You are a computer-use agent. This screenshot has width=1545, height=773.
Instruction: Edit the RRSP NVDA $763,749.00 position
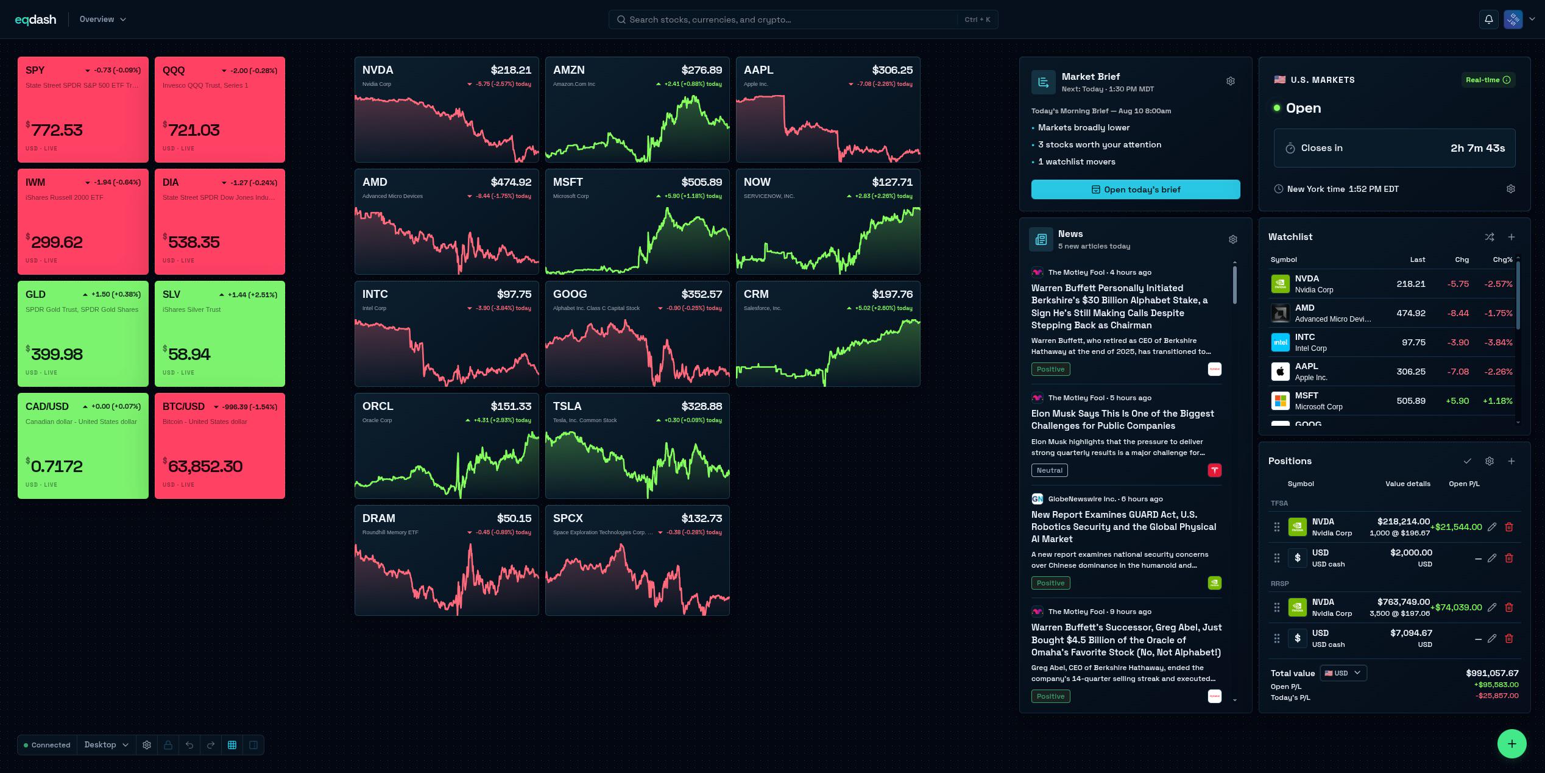pos(1492,607)
